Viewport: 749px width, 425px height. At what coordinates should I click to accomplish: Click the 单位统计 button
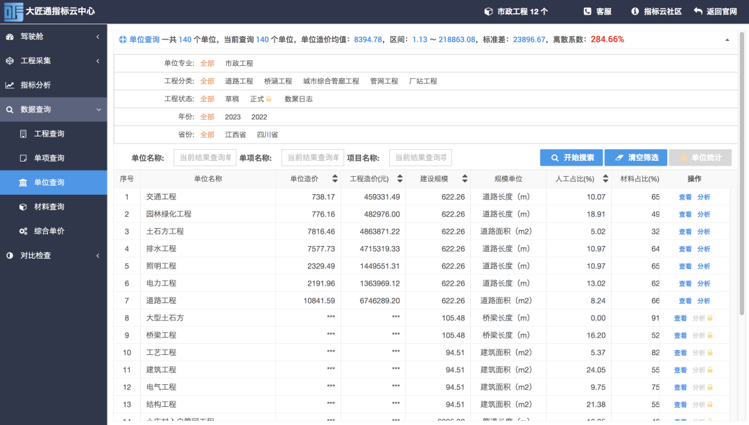click(700, 157)
